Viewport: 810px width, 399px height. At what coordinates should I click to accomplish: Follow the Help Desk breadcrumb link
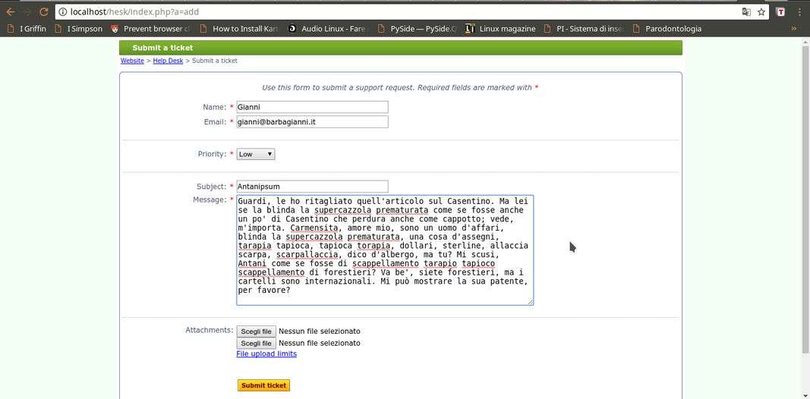pyautogui.click(x=168, y=61)
